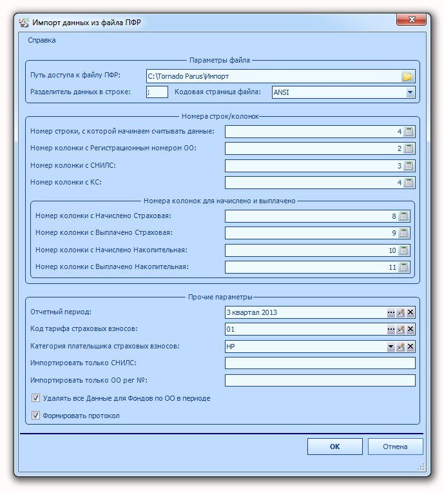Screen dimensions: 444x493
Task: Click edit pencil icon for Код тарифа
Action: coord(400,329)
